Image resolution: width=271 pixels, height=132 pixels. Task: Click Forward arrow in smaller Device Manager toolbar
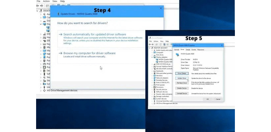click(152, 45)
